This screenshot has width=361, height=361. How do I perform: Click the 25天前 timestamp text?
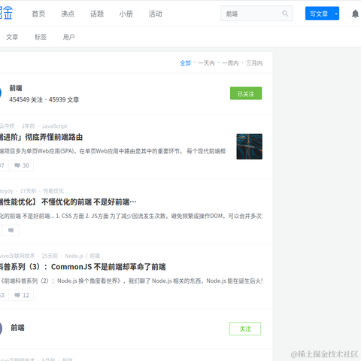tap(50, 256)
